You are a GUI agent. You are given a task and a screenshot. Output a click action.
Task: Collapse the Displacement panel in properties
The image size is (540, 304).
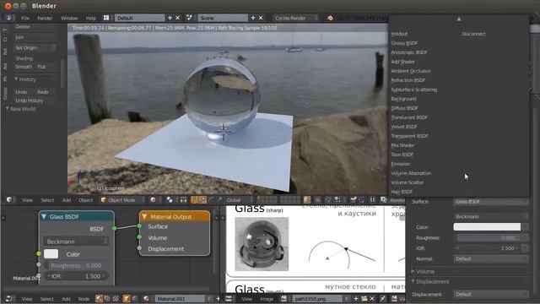(x=413, y=281)
